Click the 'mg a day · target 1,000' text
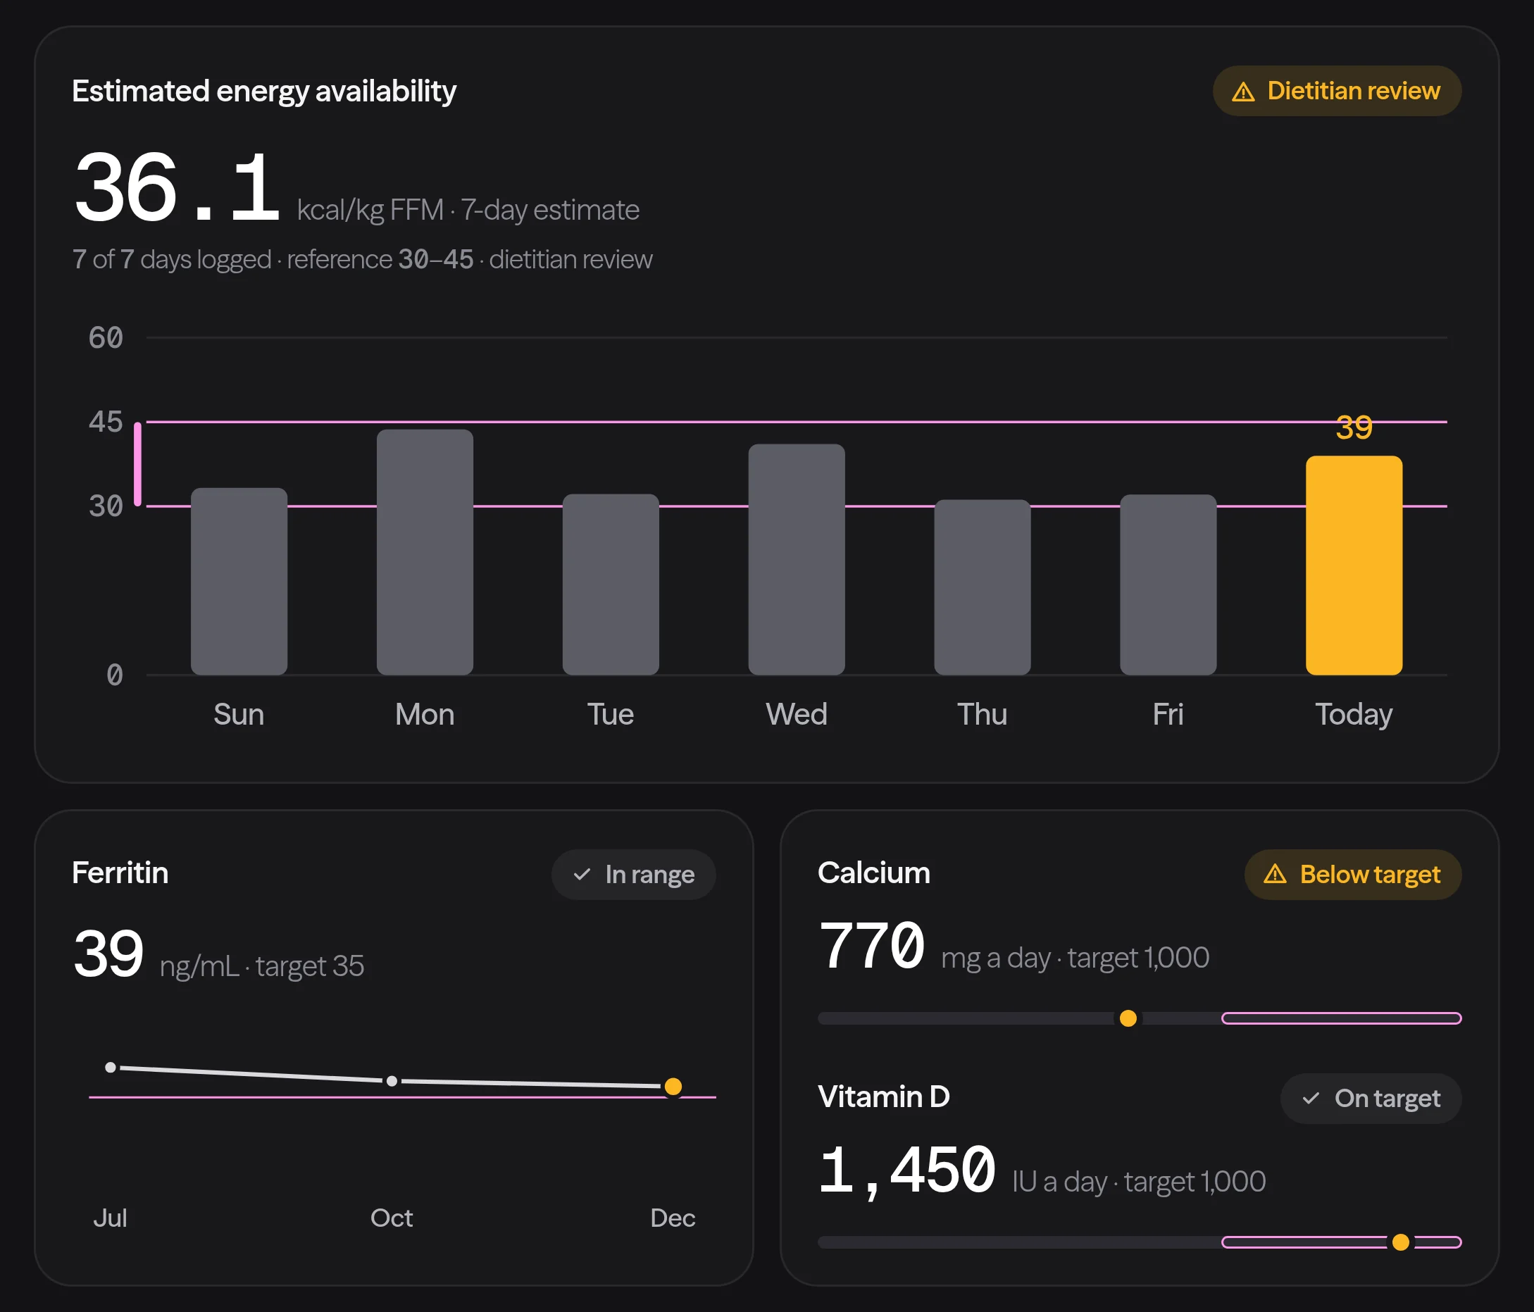 1075,958
